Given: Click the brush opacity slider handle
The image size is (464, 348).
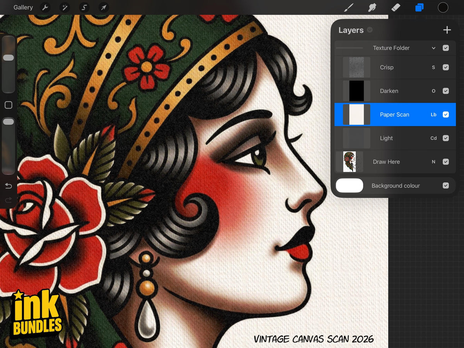Looking at the screenshot, I should [x=9, y=122].
